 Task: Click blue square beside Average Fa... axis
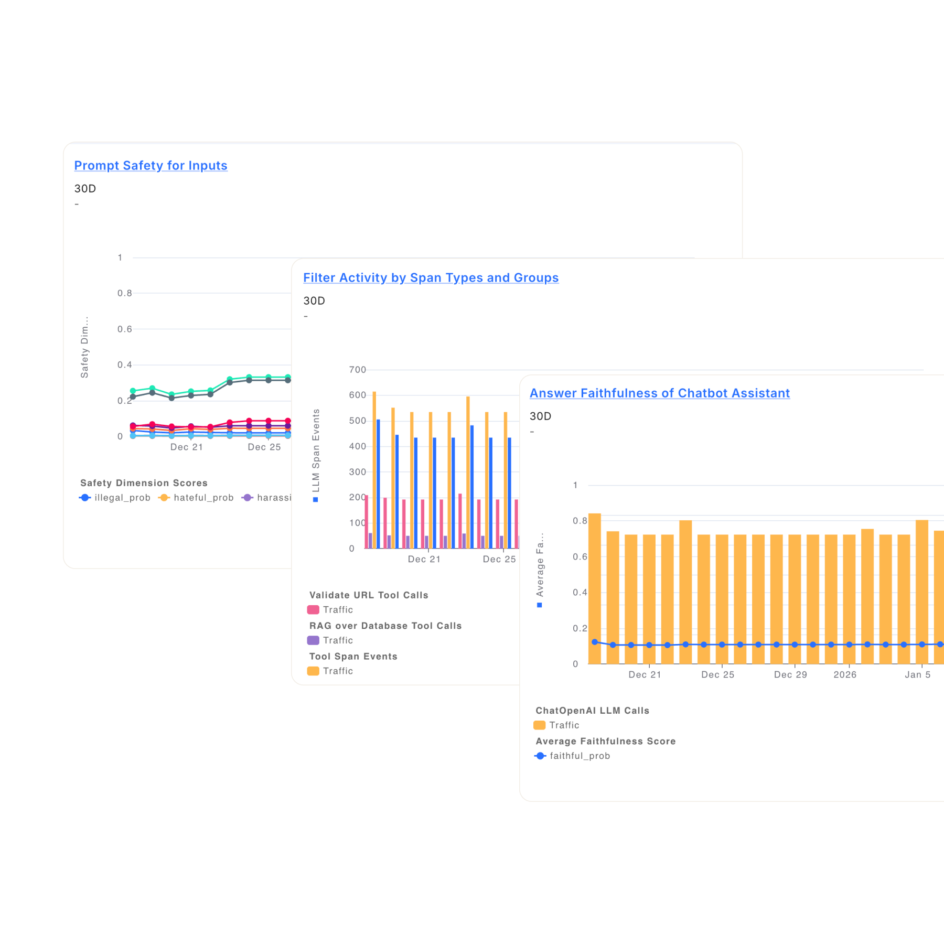(540, 605)
